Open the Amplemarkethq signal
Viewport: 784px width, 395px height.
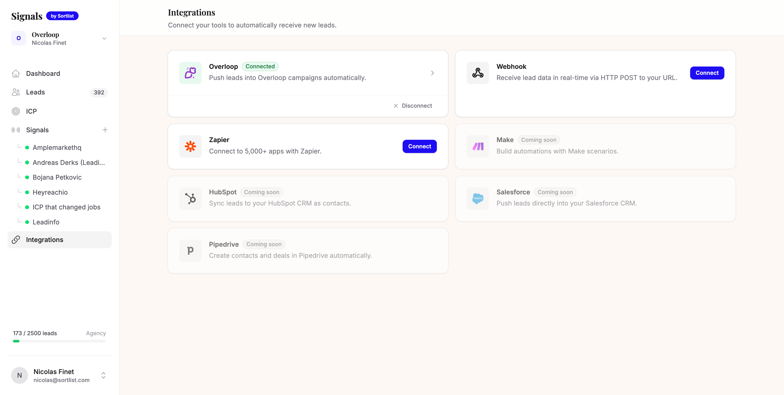coord(57,148)
